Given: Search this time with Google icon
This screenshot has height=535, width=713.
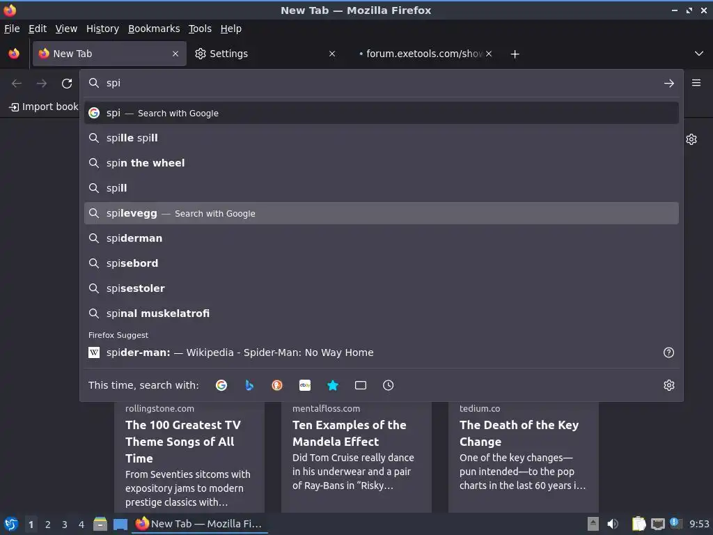Looking at the screenshot, I should 221,385.
